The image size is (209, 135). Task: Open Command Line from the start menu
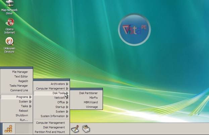16,90
